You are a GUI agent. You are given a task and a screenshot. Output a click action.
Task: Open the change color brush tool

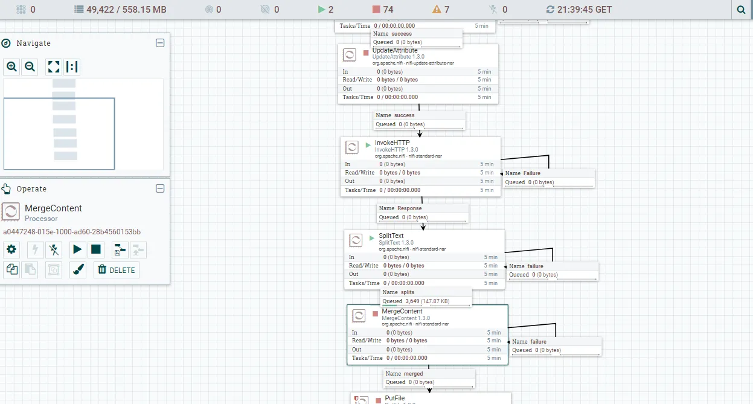[x=78, y=270]
